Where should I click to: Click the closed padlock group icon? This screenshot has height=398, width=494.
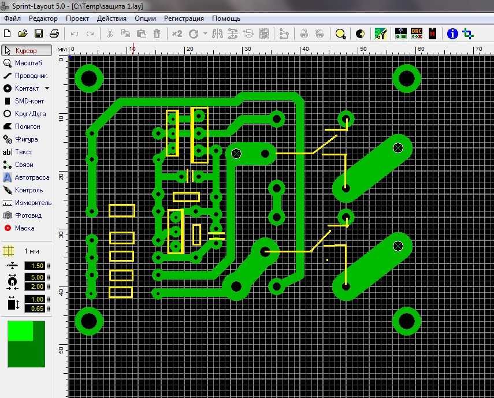[304, 34]
